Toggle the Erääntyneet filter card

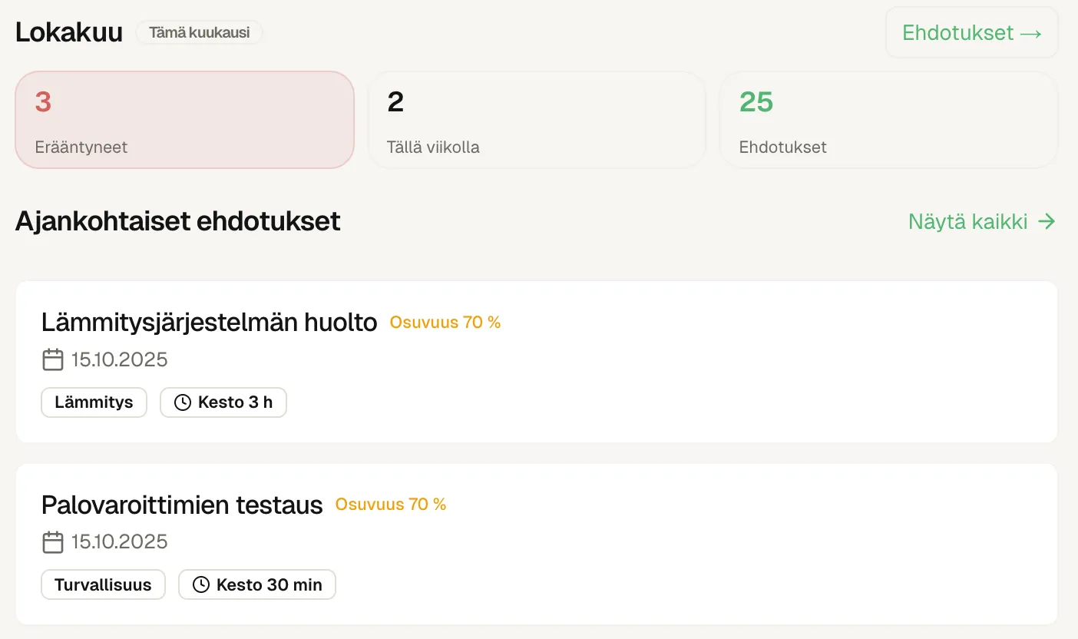184,120
